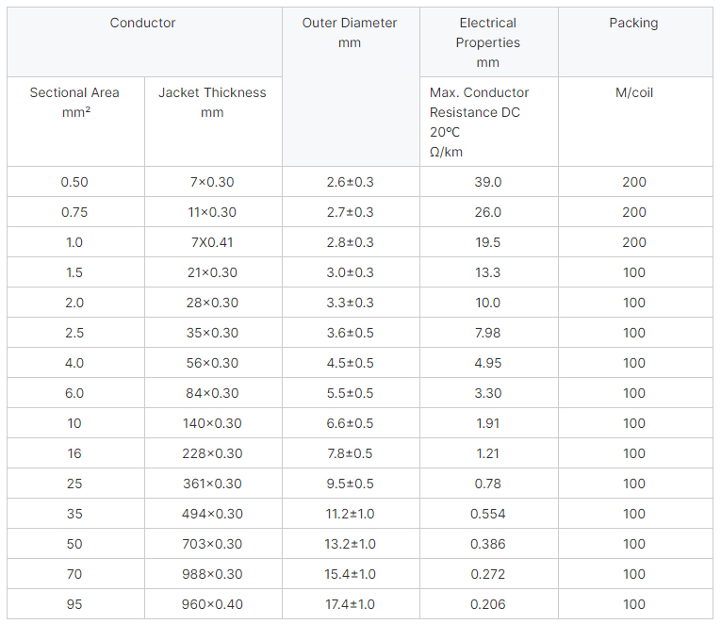This screenshot has width=721, height=624.
Task: Click the 2.6±0.3 outer diameter cell
Action: [x=350, y=182]
